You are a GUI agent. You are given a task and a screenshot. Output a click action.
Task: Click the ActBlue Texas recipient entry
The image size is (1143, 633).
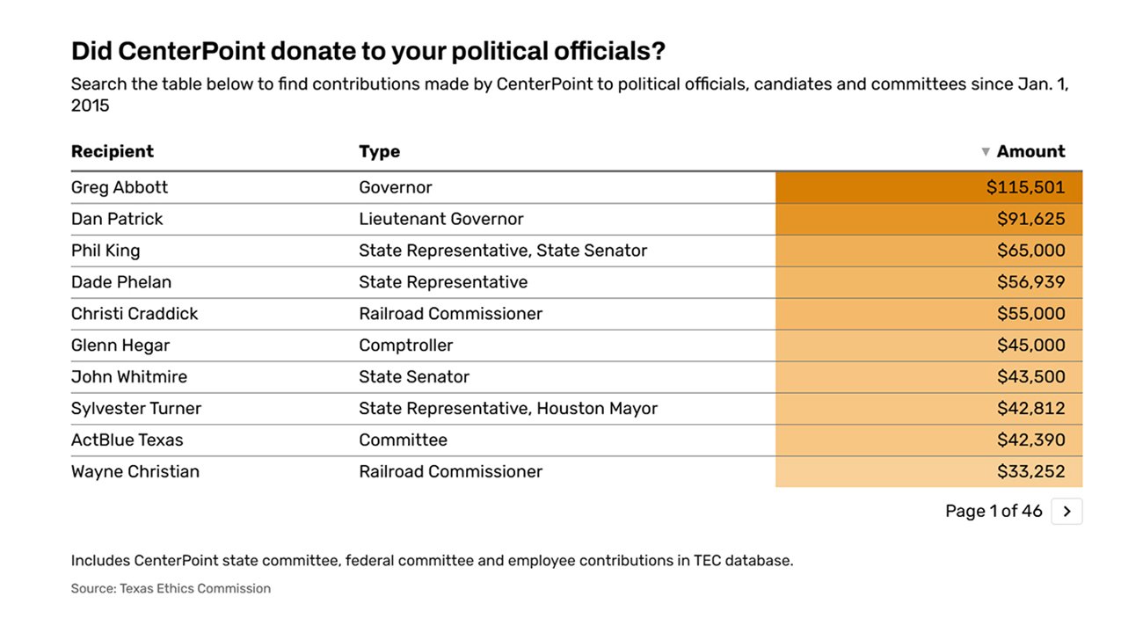coord(127,440)
